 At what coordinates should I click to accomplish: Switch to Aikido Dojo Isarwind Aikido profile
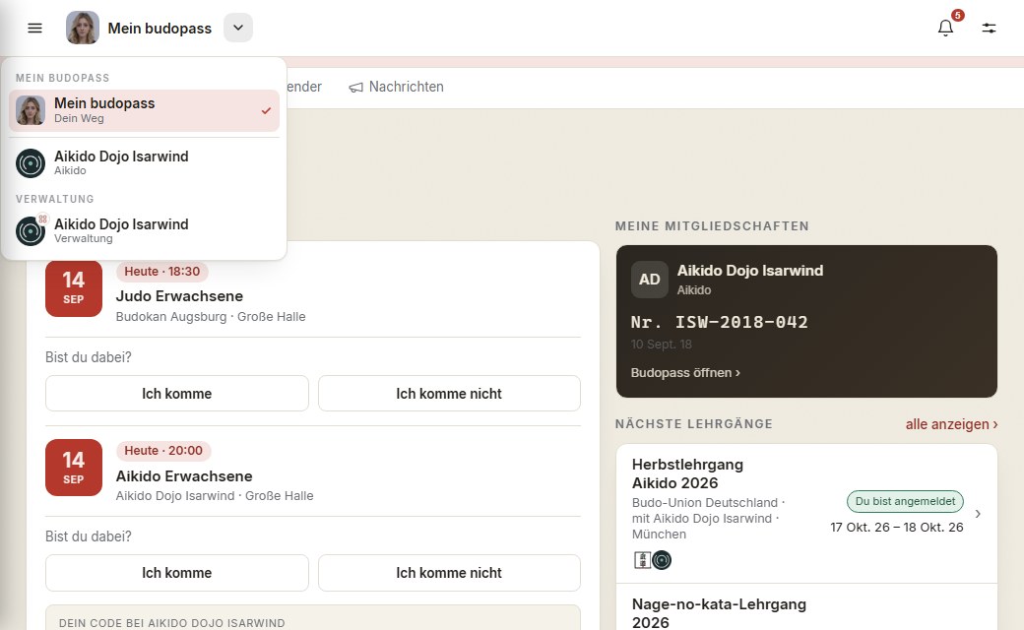(145, 162)
